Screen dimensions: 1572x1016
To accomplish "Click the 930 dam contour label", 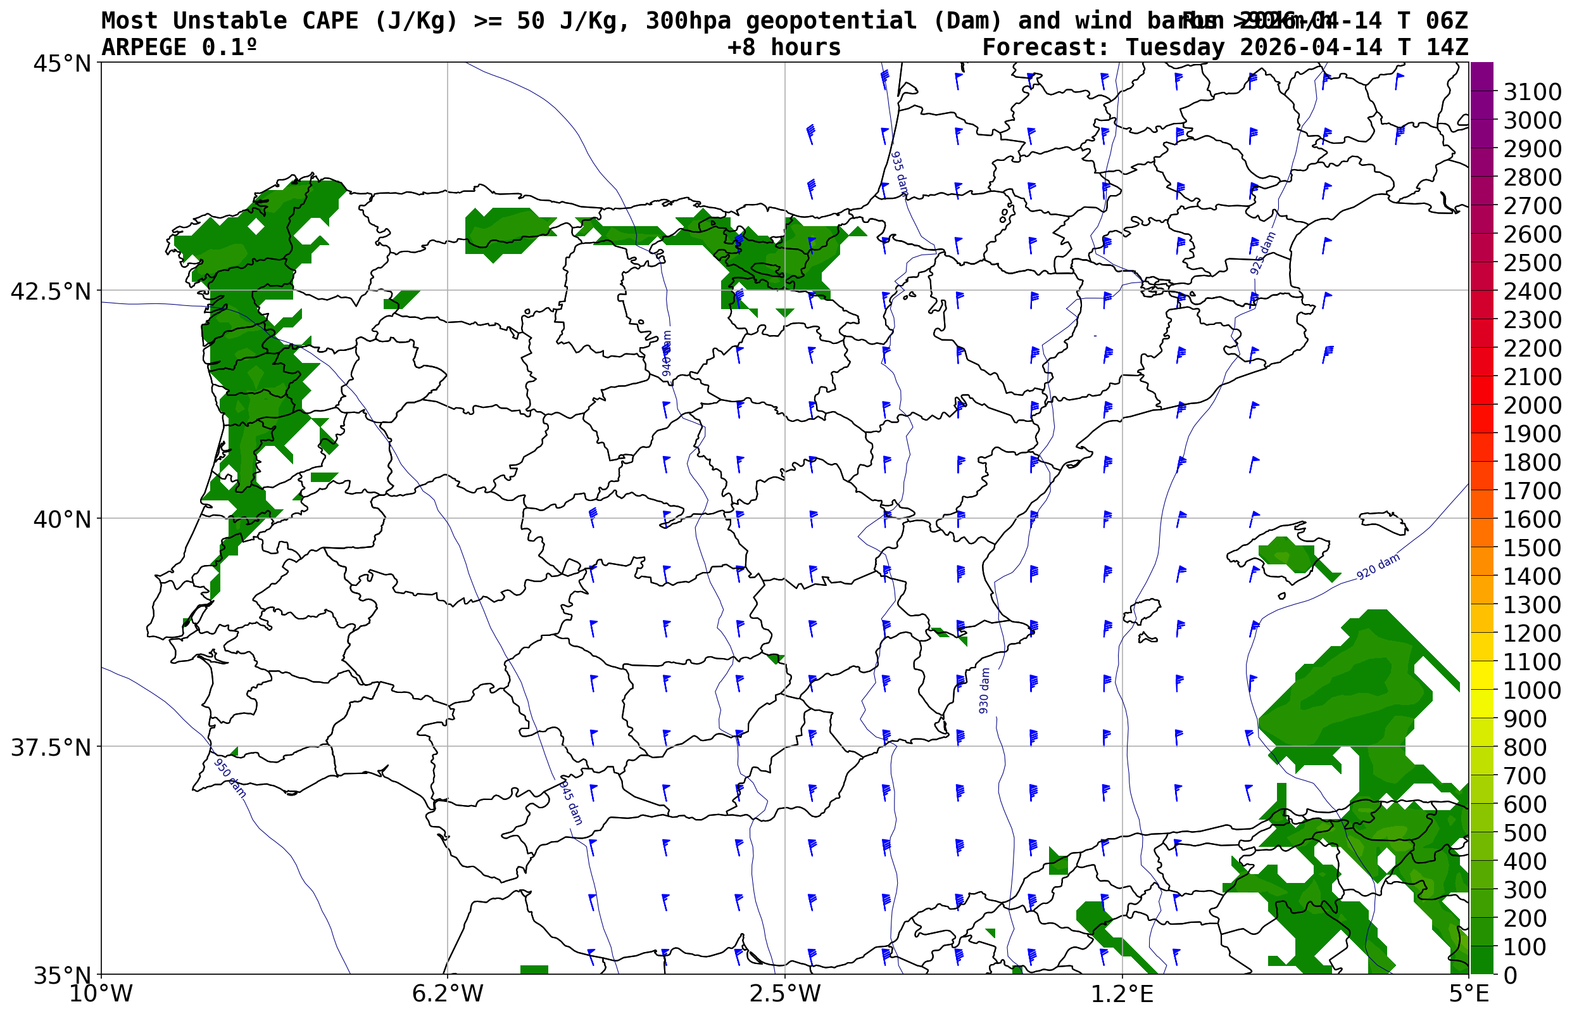I will pyautogui.click(x=984, y=691).
